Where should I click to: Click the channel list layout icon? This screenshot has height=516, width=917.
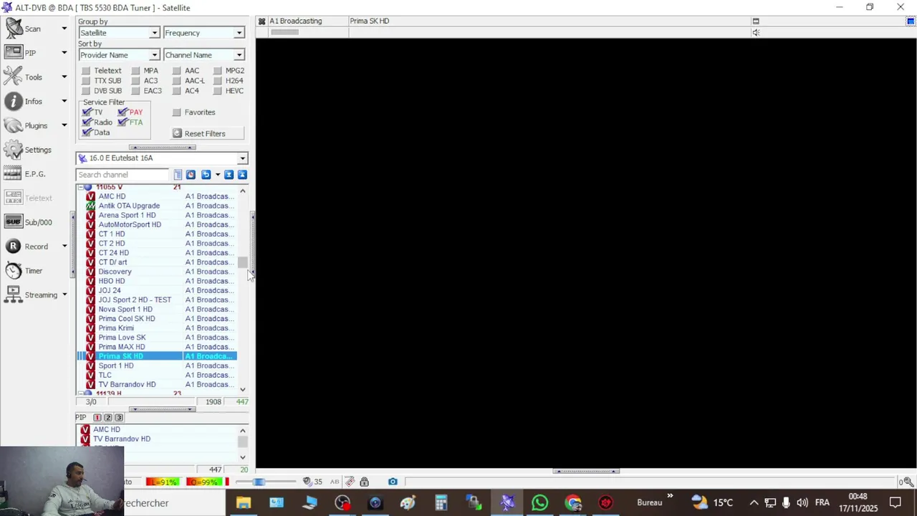pyautogui.click(x=178, y=175)
